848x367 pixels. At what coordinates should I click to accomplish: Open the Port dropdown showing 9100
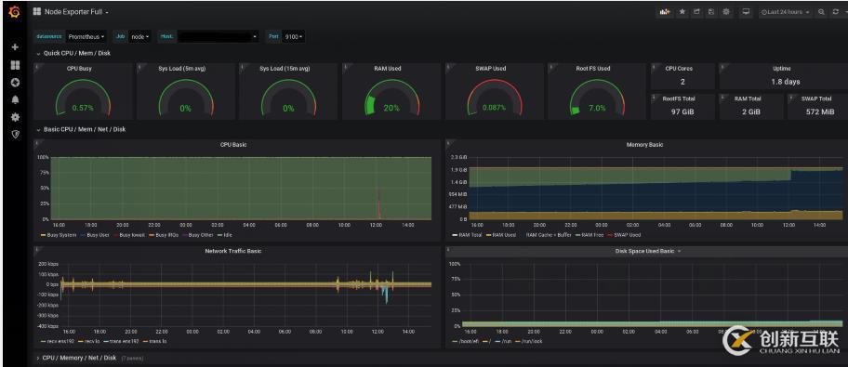point(294,37)
